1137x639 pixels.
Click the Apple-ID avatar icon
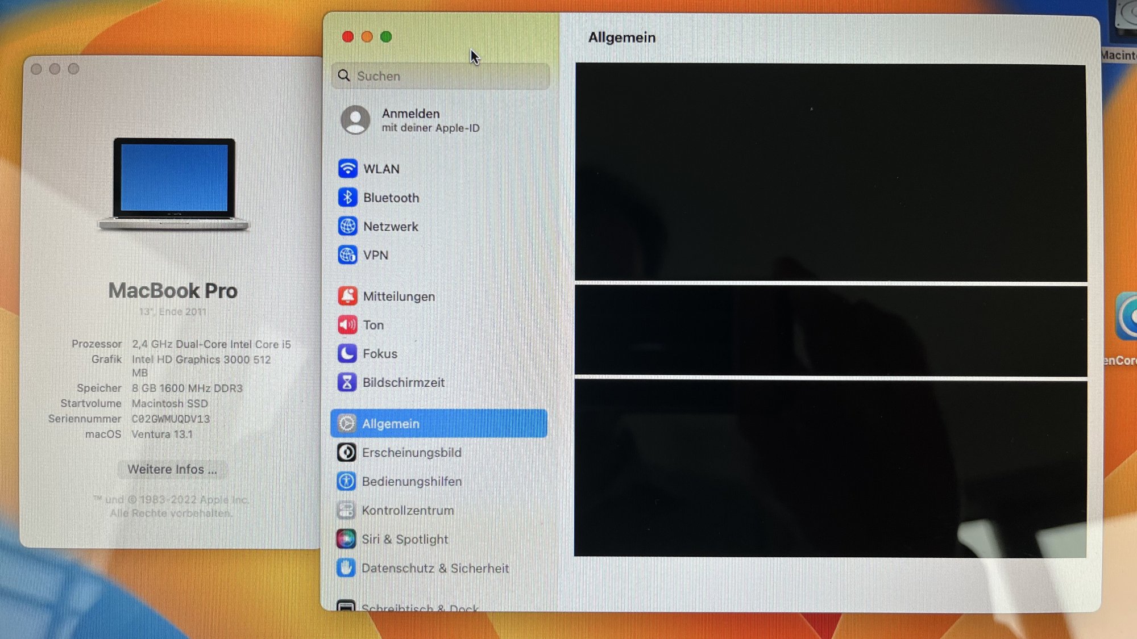(x=355, y=120)
